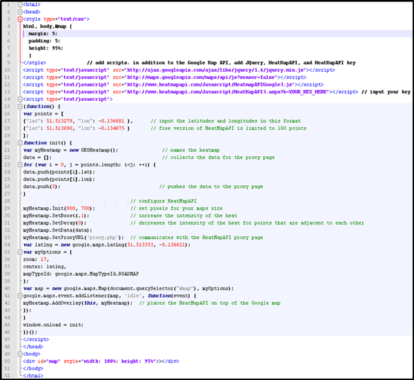Collapse the (function() block fold marker
Viewport: 414px width, 380px height.
click(20, 106)
